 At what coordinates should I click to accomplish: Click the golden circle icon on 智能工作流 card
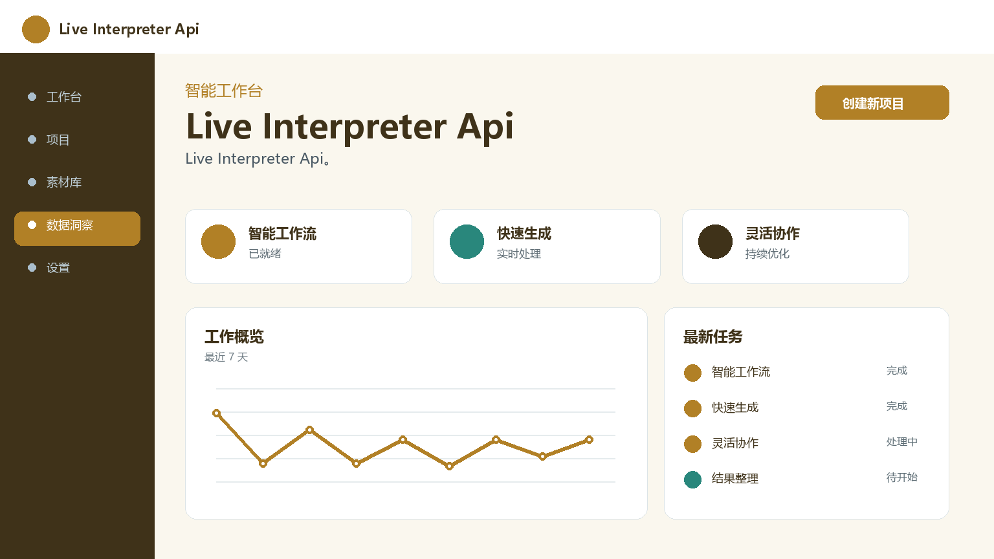coord(218,241)
